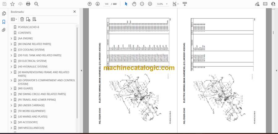The image size is (278, 134).
Task: Expand the [R0 UNDER CARRIAGE] bookmark
Action: (11, 105)
